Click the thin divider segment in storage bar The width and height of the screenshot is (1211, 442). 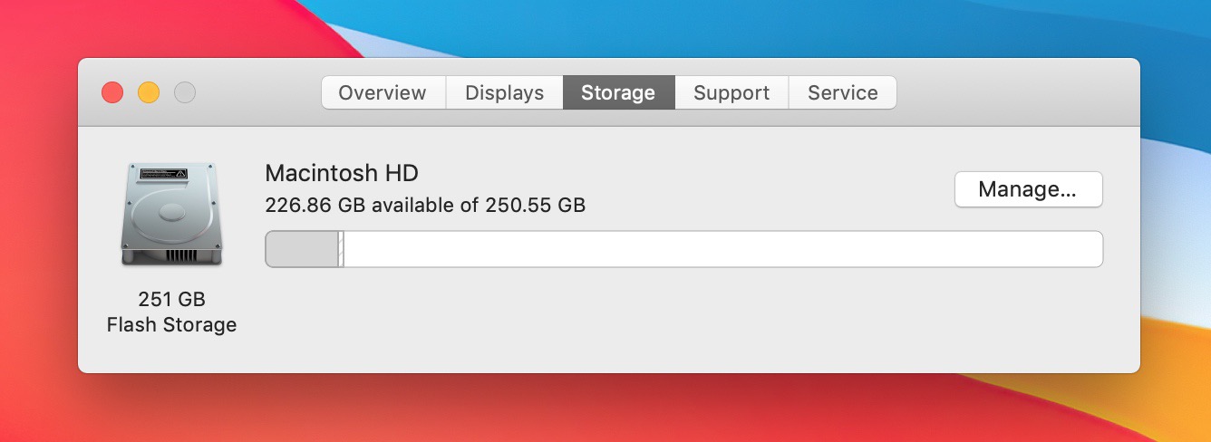341,249
